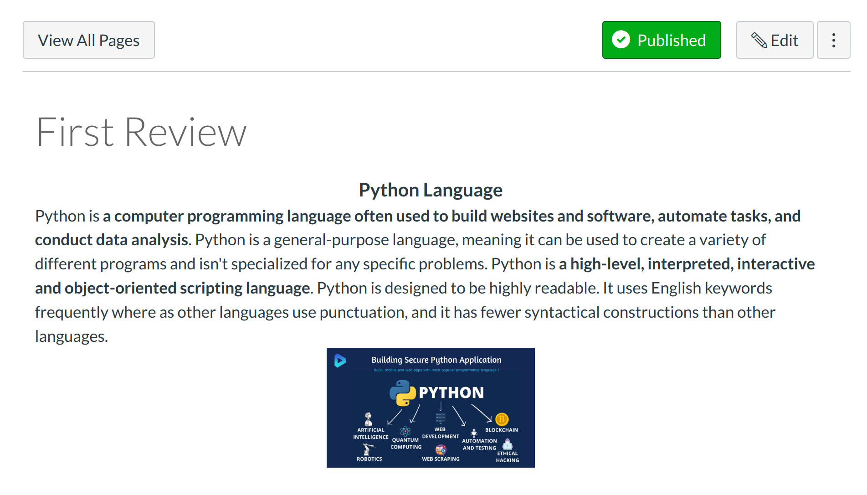Image resolution: width=867 pixels, height=495 pixels.
Task: Click the large PYTHON text in the image
Action: pos(451,392)
